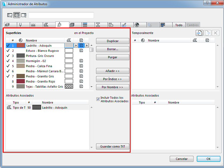Click the help question mark button

pos(207,3)
